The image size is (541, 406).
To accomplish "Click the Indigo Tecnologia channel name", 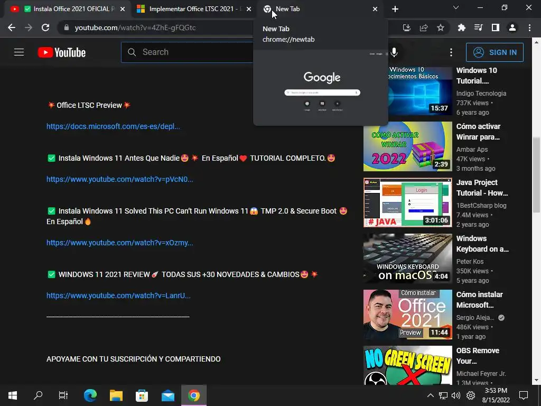I will 481,93.
